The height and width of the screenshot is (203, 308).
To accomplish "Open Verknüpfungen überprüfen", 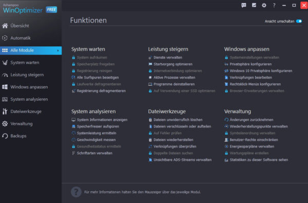I will [x=175, y=146].
